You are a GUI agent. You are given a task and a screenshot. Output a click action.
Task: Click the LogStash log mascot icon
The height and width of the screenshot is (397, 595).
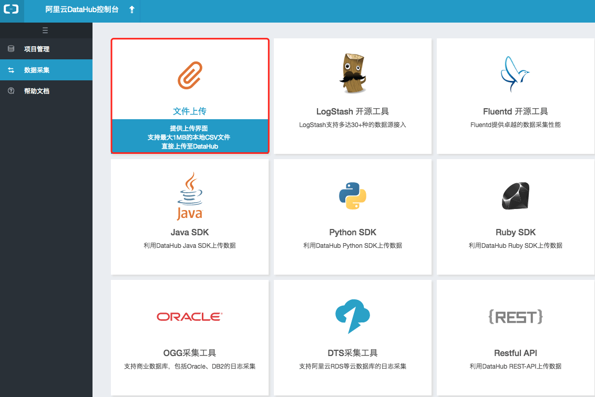point(353,73)
